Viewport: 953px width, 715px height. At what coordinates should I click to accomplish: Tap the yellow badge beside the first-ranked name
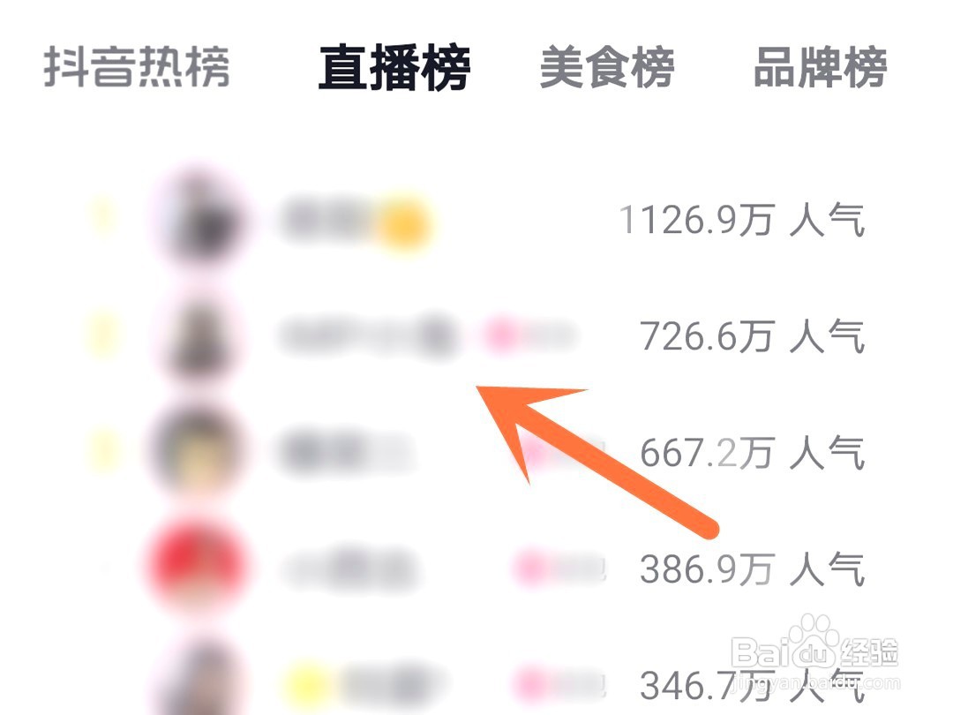tap(402, 222)
